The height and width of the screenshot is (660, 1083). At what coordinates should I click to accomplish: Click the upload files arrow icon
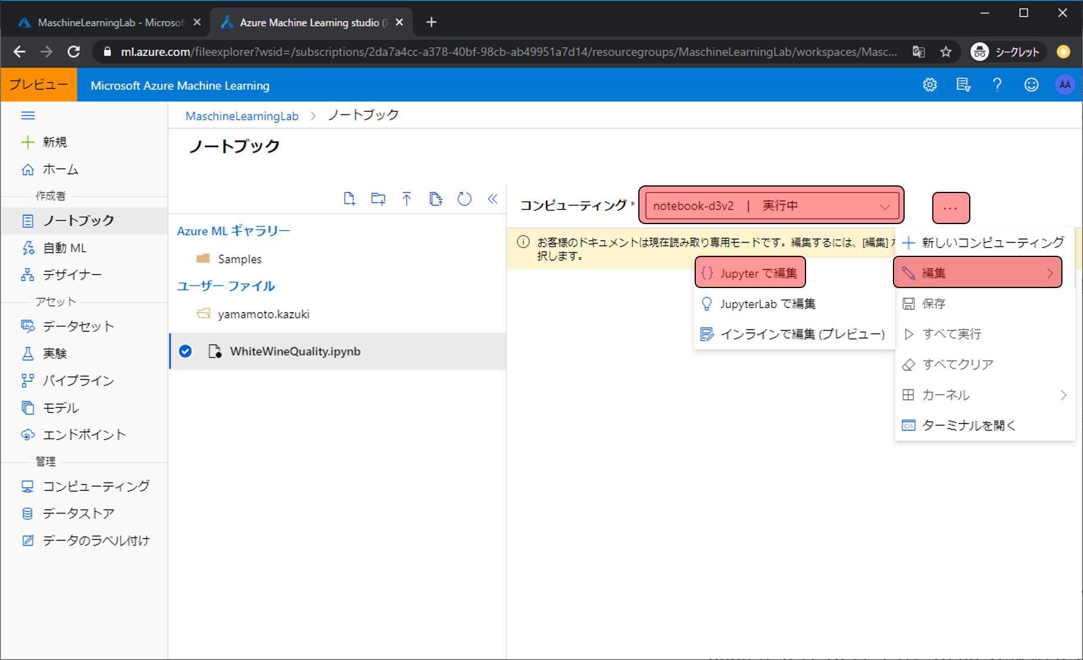point(407,199)
